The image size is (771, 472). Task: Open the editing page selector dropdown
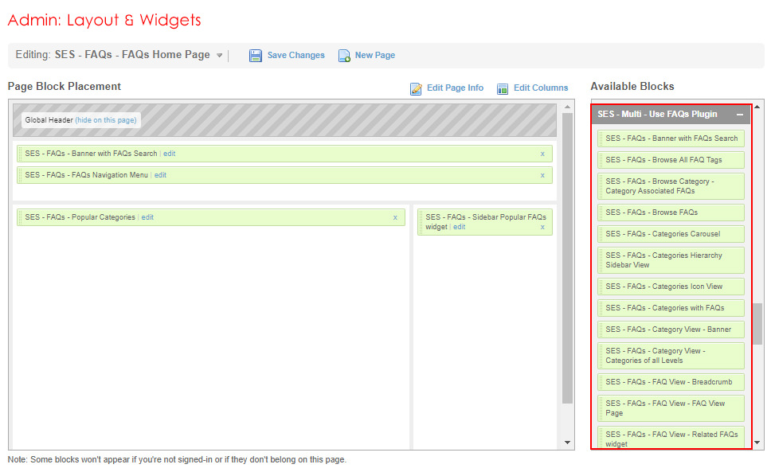pyautogui.click(x=219, y=56)
